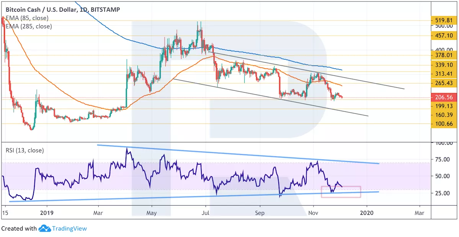Click the 378.01 price level label
The image size is (459, 237).
[444, 55]
